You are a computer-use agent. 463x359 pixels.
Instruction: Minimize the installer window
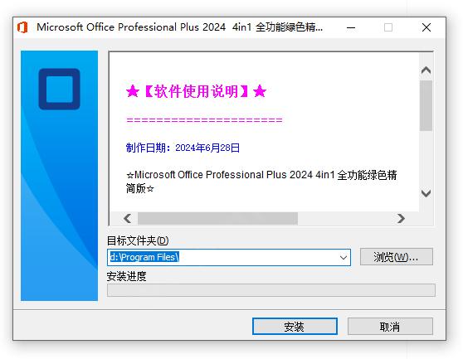(351, 27)
